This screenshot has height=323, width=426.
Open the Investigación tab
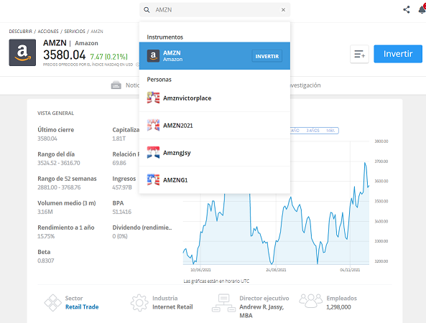[305, 85]
